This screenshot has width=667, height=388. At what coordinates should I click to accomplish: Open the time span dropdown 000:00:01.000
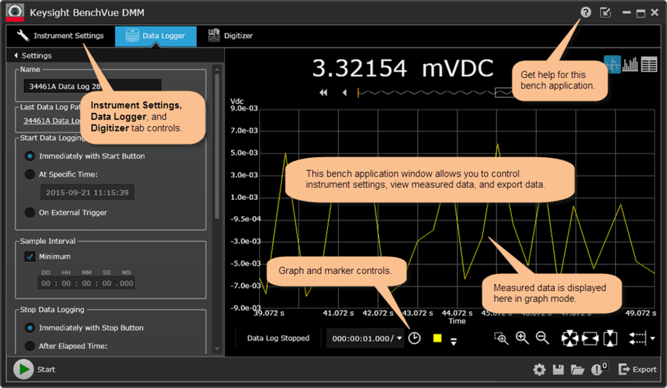coord(399,338)
